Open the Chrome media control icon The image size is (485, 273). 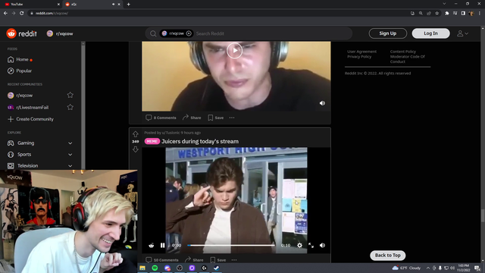pos(455,14)
